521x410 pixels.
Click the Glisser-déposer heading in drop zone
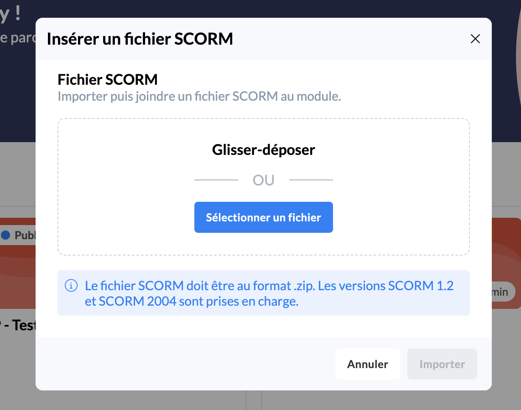[263, 150]
